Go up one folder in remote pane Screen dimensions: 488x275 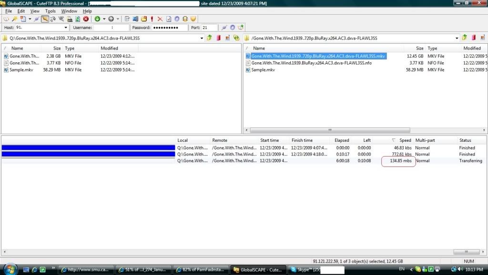point(464,38)
